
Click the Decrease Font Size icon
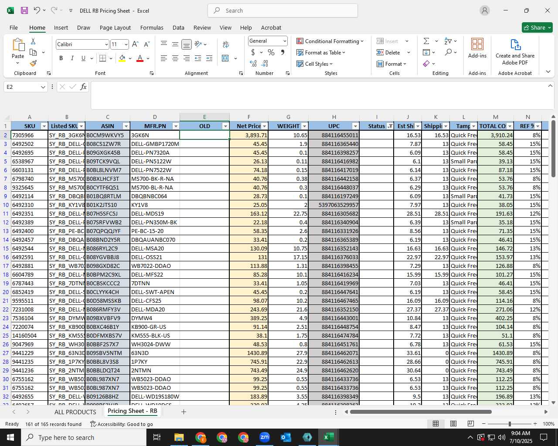146,44
